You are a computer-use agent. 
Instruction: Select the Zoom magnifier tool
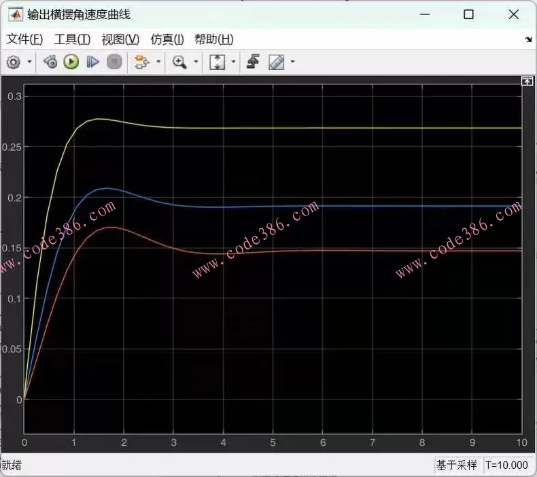click(179, 63)
